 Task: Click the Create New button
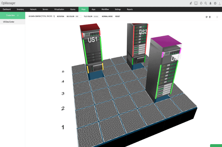(13, 15)
